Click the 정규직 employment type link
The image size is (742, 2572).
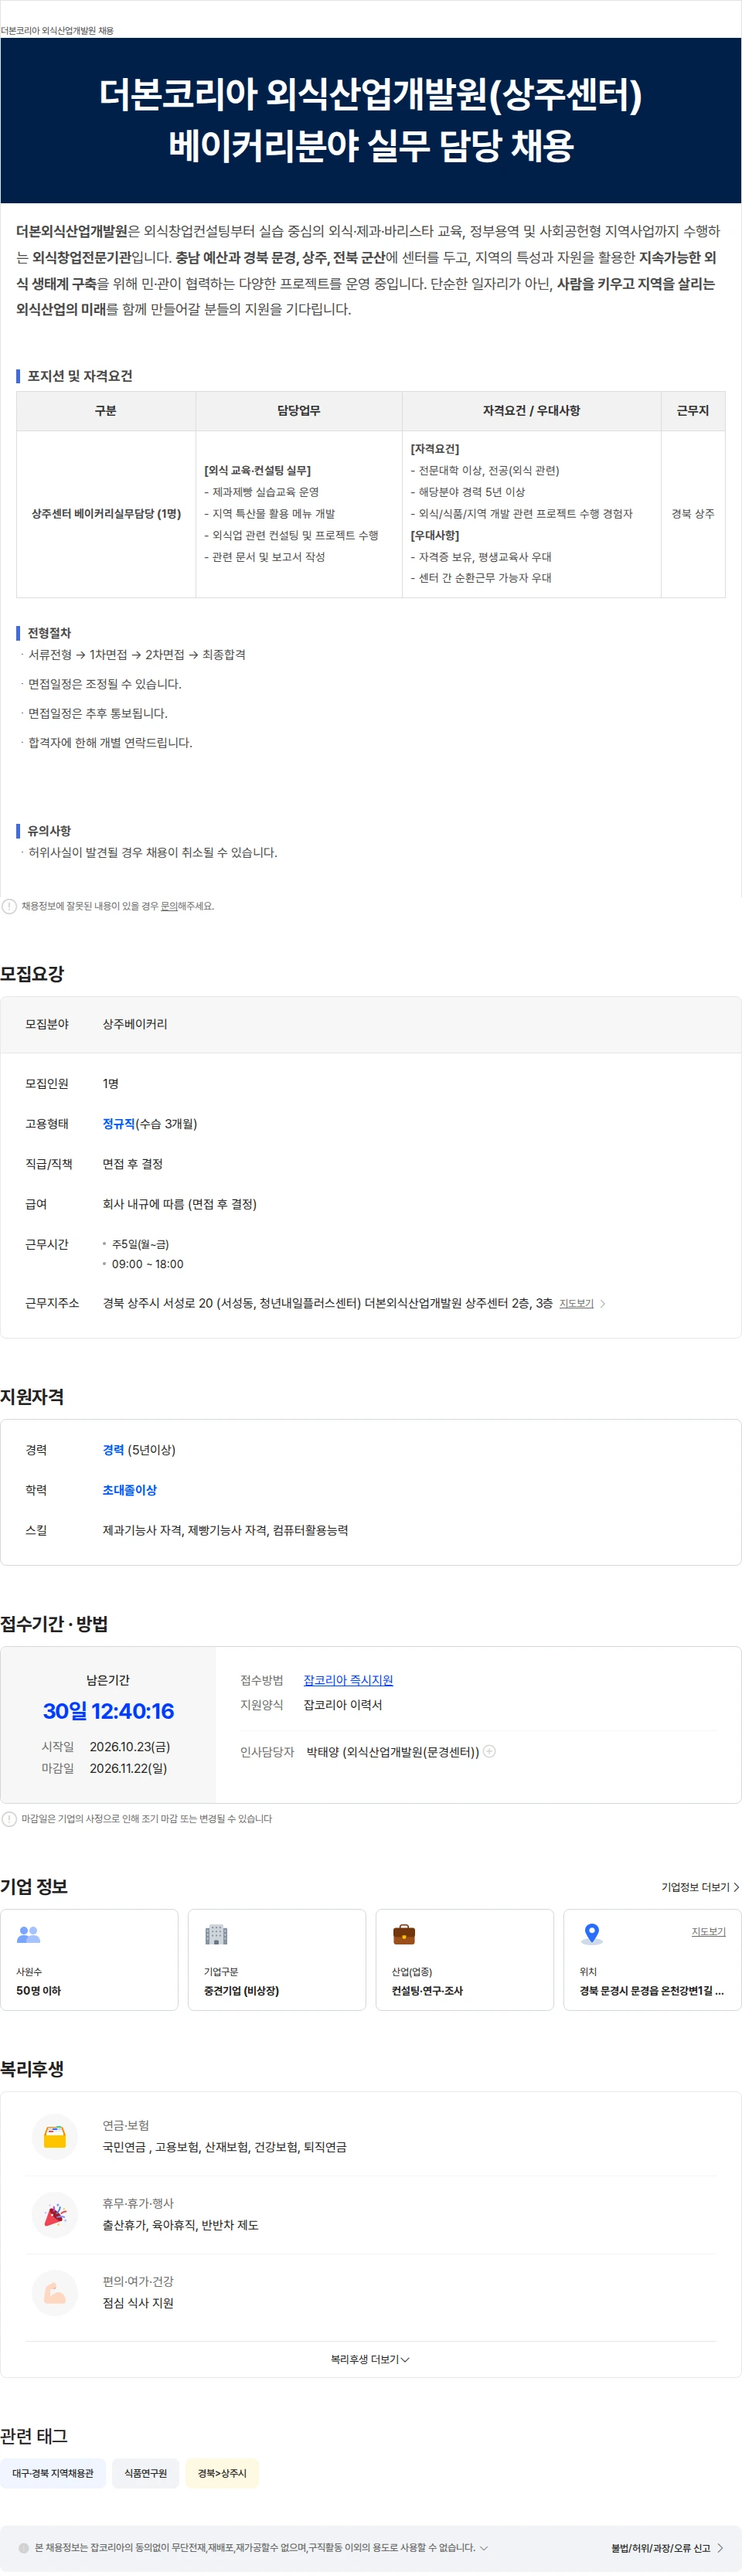coord(119,1123)
